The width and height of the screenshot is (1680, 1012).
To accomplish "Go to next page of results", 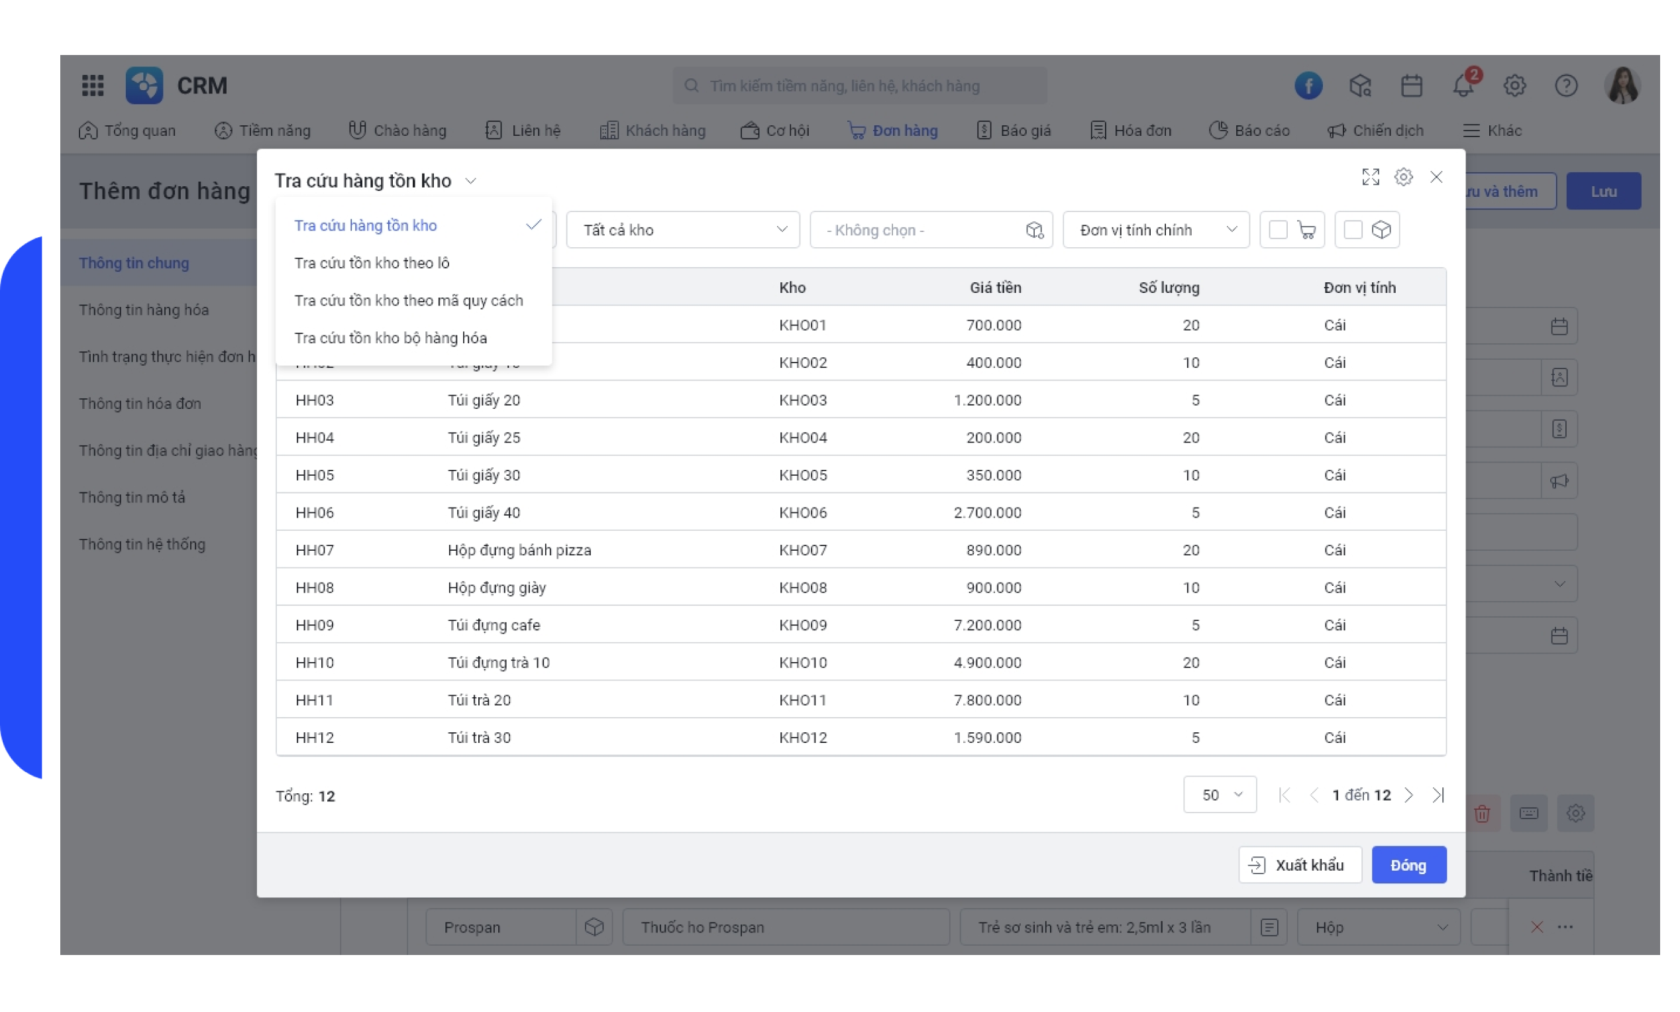I will (x=1408, y=795).
